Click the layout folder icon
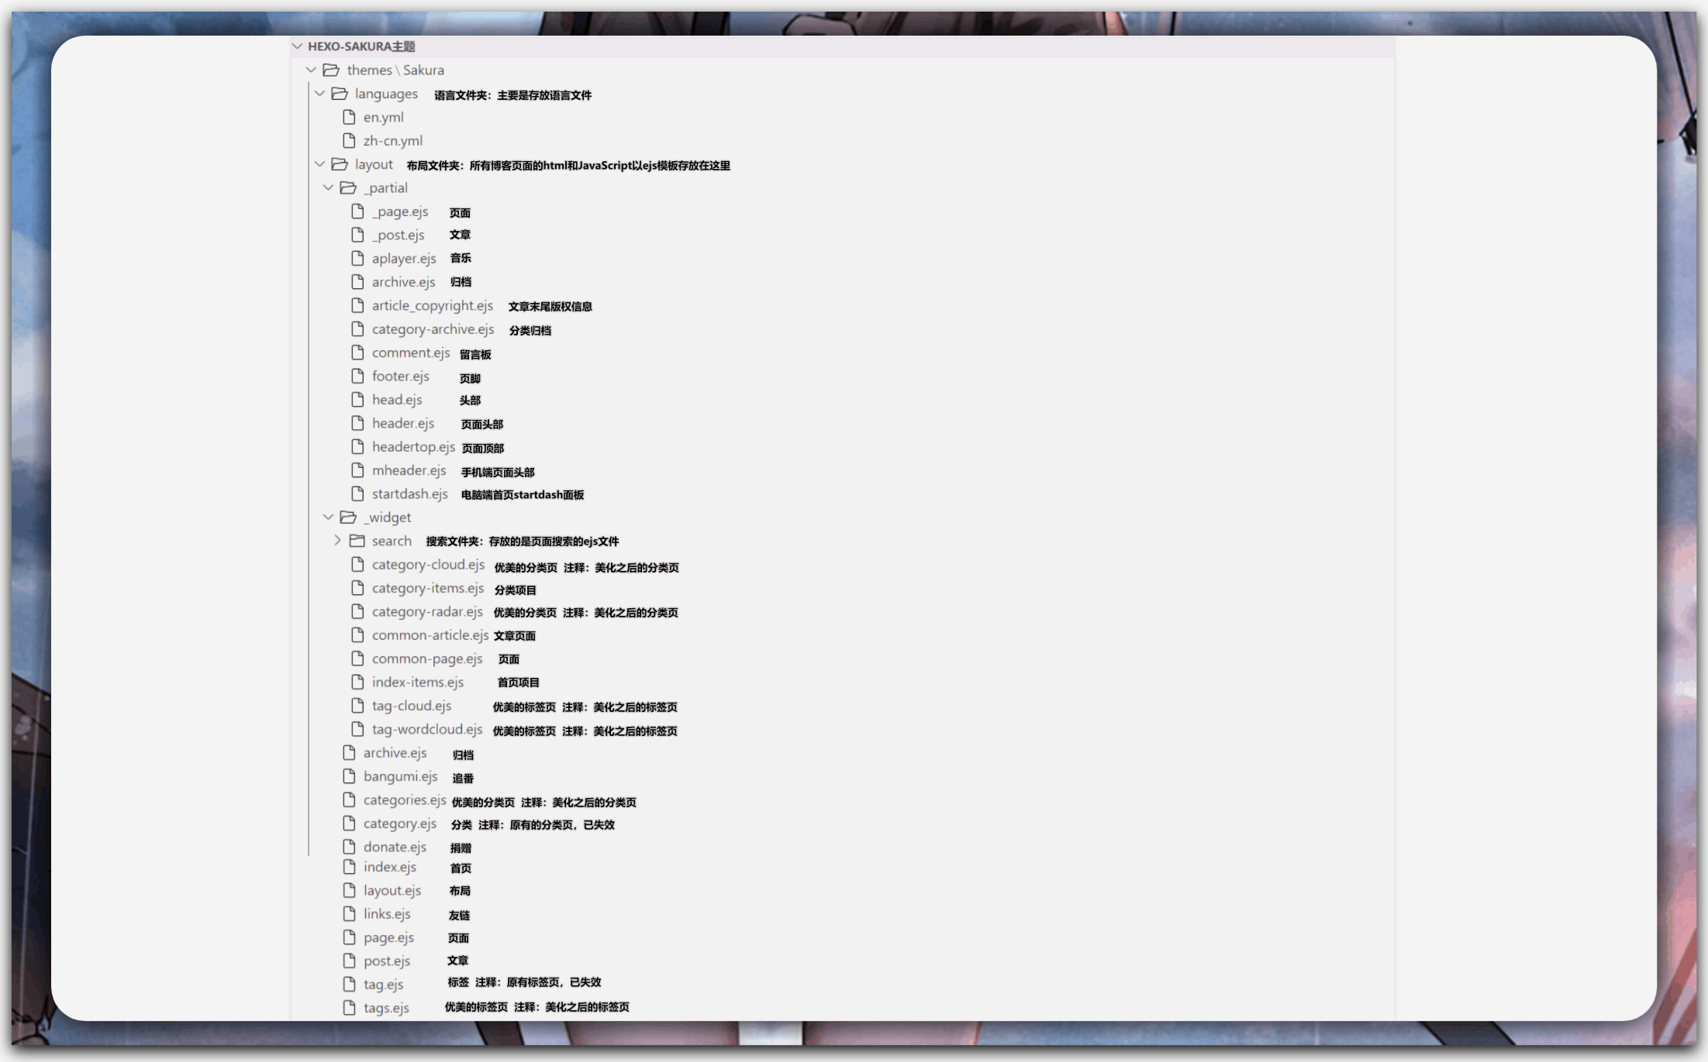 click(x=340, y=164)
